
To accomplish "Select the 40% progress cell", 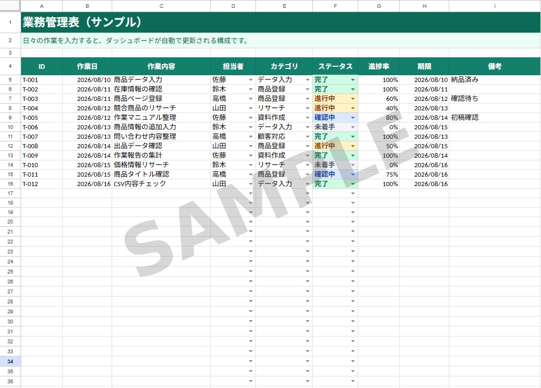I will pyautogui.click(x=379, y=108).
